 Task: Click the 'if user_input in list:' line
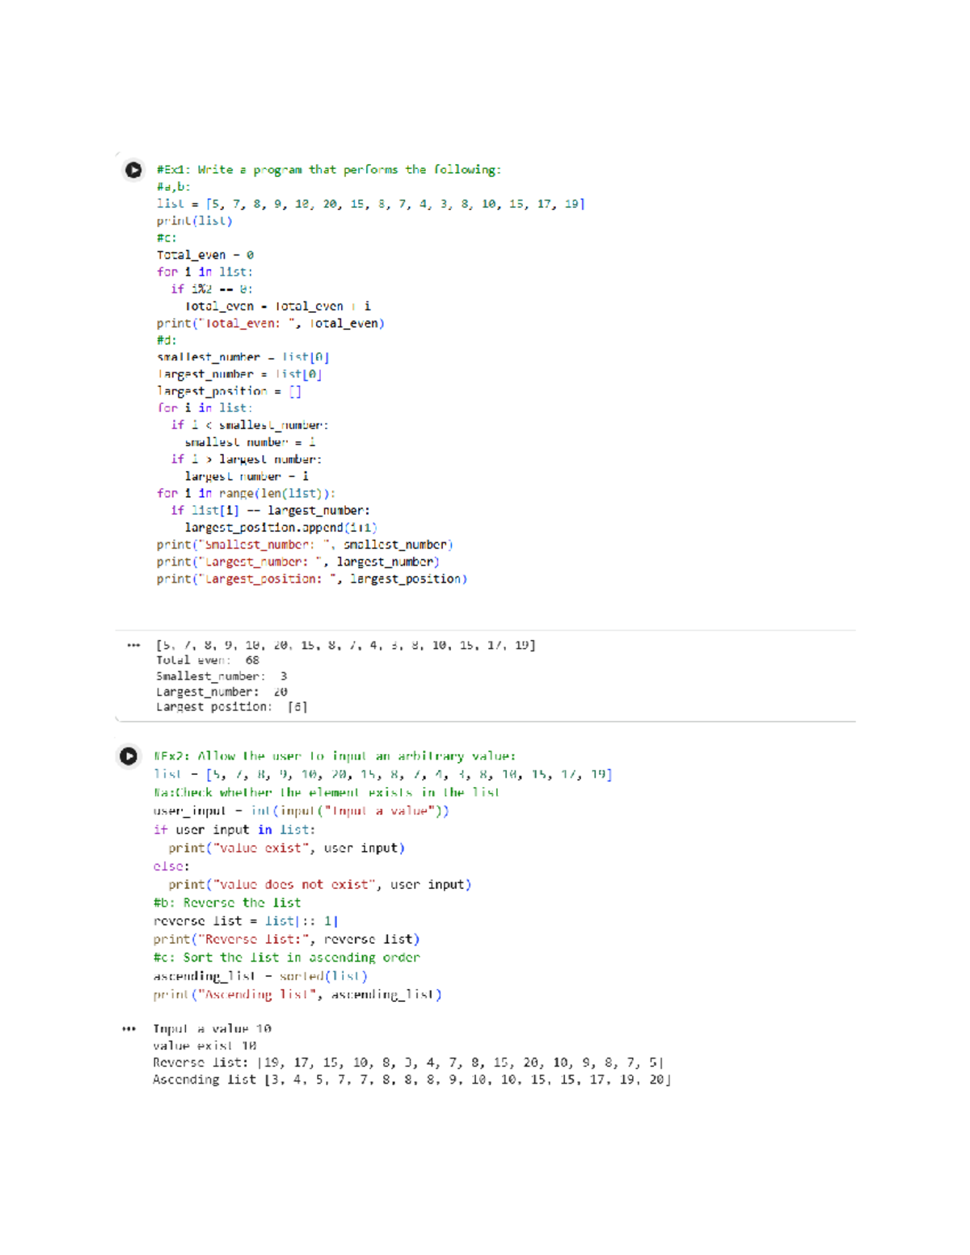[x=234, y=830]
